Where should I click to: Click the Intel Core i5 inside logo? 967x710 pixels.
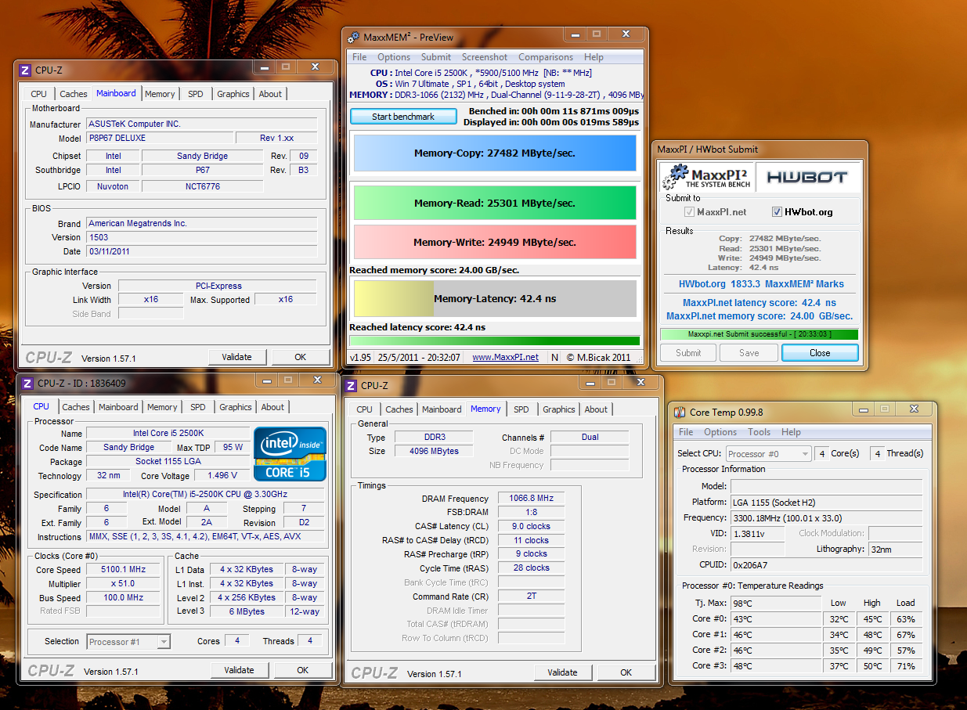pyautogui.click(x=290, y=454)
